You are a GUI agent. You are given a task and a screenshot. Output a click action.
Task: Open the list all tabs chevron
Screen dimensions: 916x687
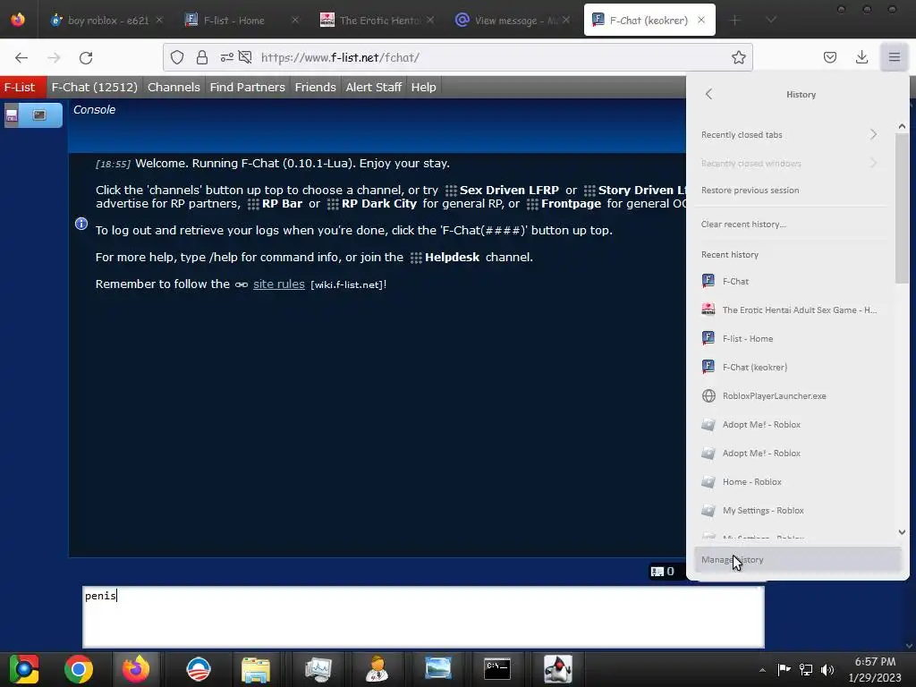click(771, 21)
